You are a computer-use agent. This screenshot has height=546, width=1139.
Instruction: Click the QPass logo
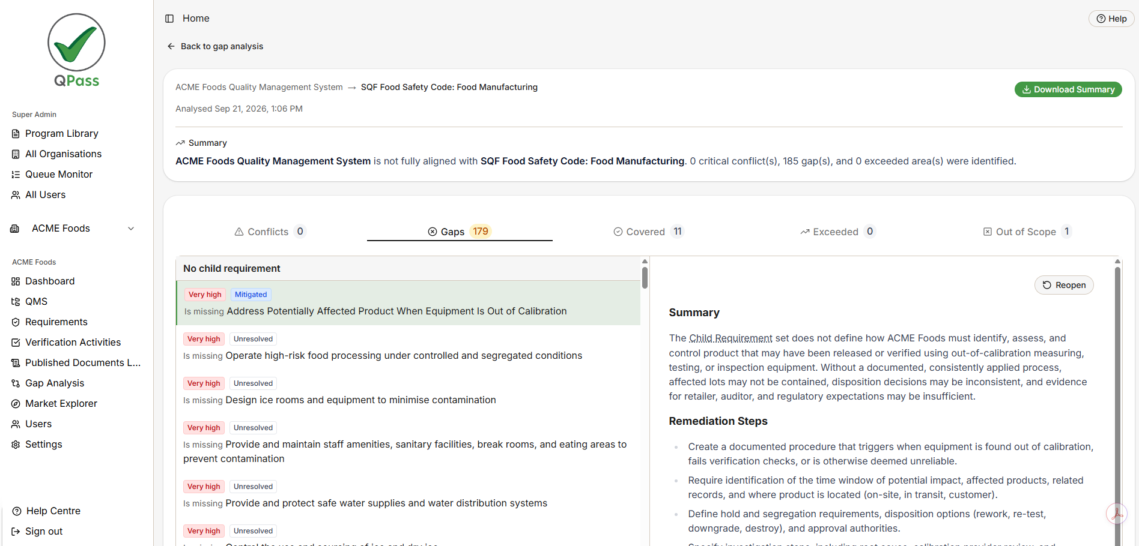coord(76,50)
